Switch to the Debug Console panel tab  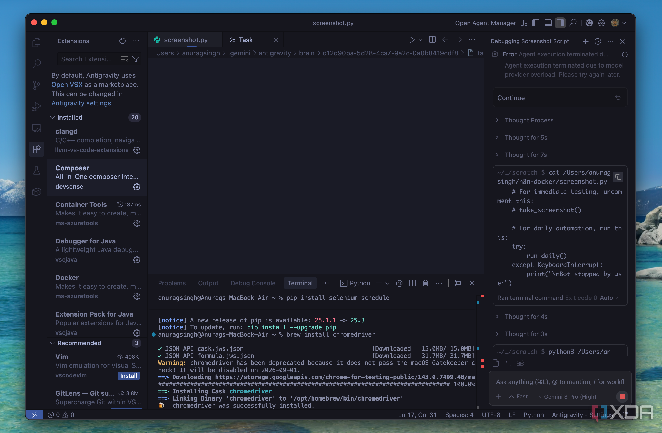tap(252, 283)
